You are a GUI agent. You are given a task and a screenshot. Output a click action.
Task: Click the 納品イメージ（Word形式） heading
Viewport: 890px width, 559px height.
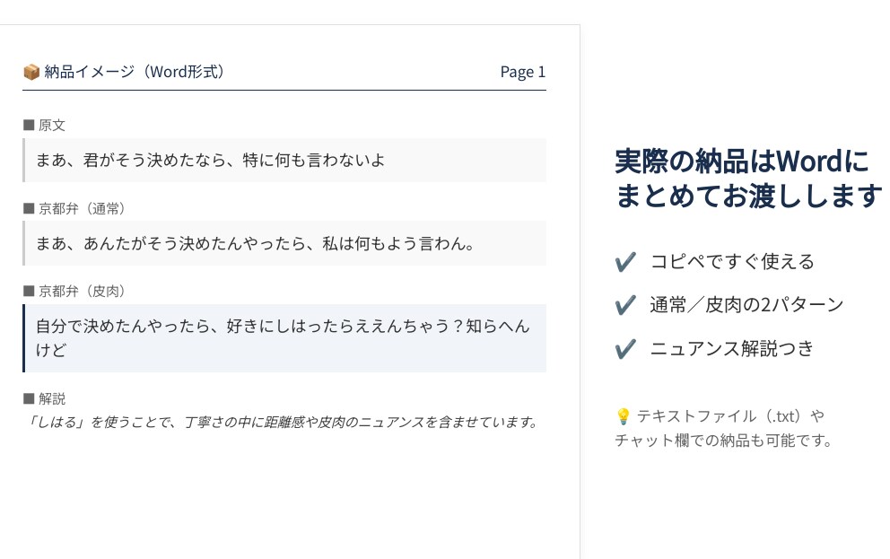[x=136, y=72]
